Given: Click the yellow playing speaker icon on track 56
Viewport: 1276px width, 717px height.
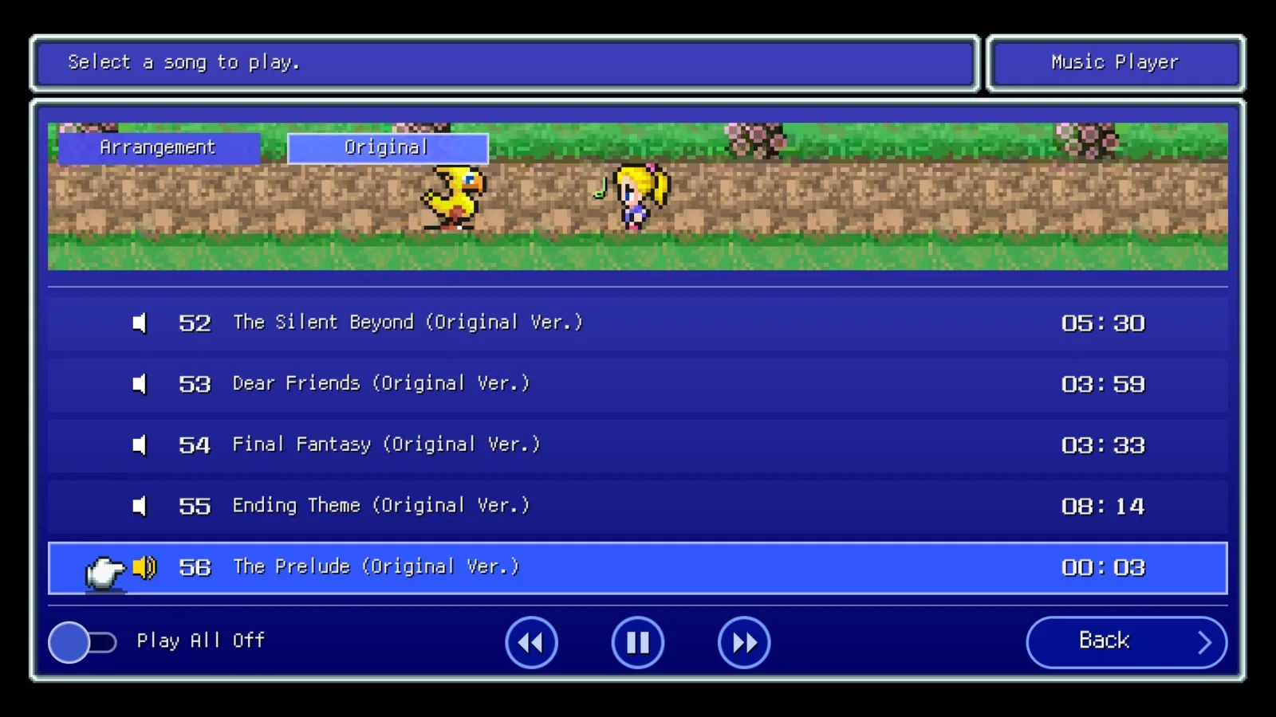Looking at the screenshot, I should point(144,567).
